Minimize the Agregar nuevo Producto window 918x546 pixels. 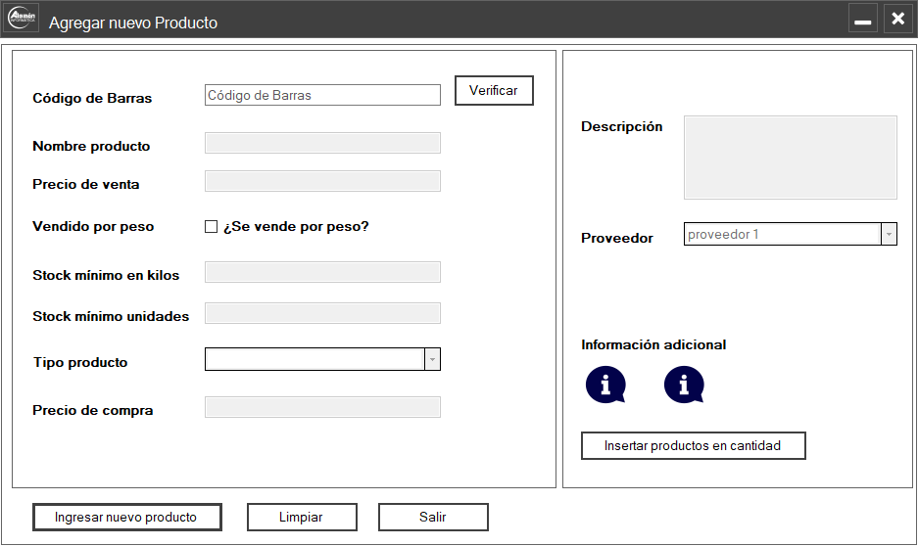point(862,20)
